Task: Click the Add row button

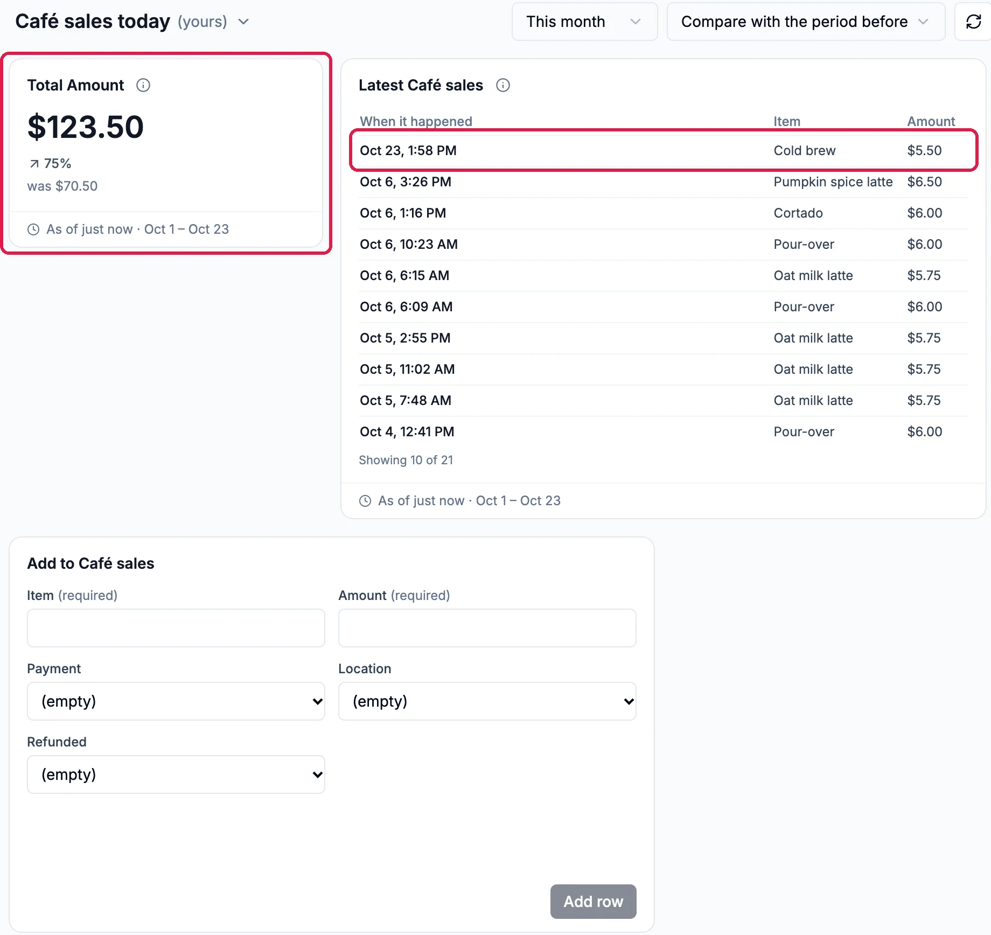Action: pos(594,902)
